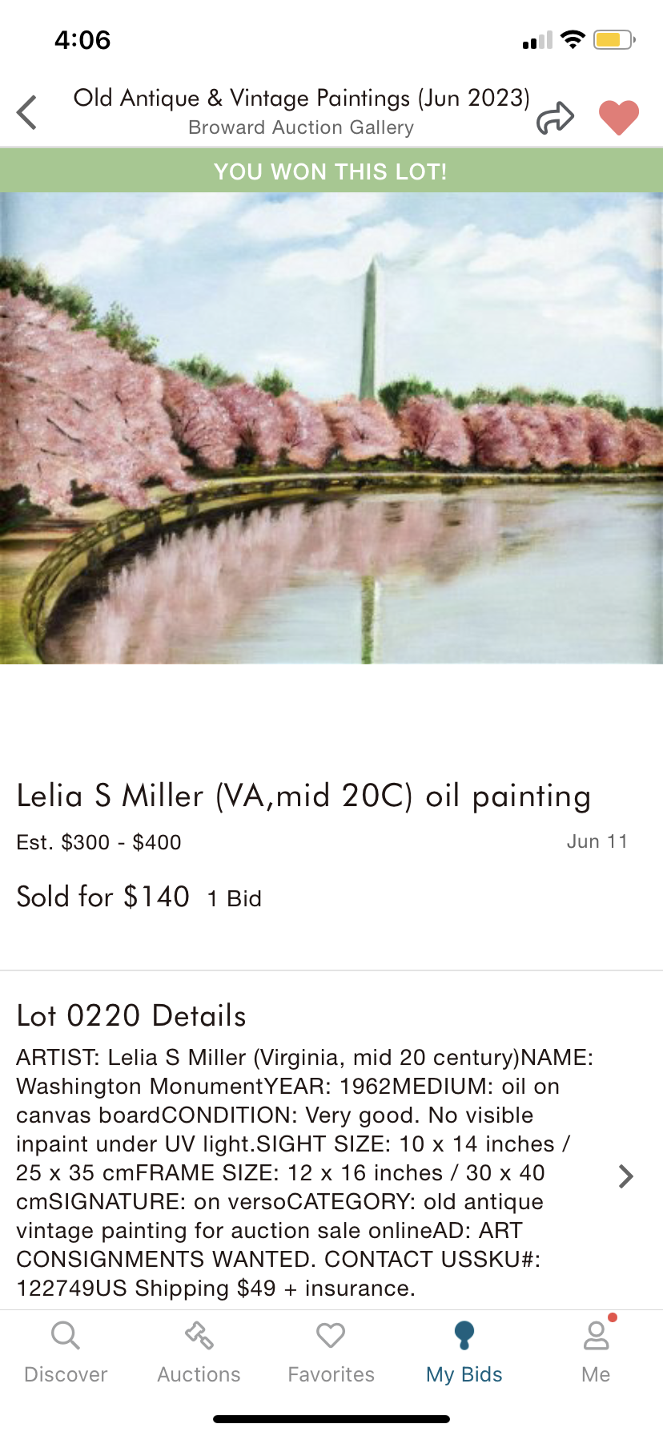Image resolution: width=663 pixels, height=1436 pixels.
Task: Tap the '1 Bid' count
Action: pyautogui.click(x=235, y=899)
